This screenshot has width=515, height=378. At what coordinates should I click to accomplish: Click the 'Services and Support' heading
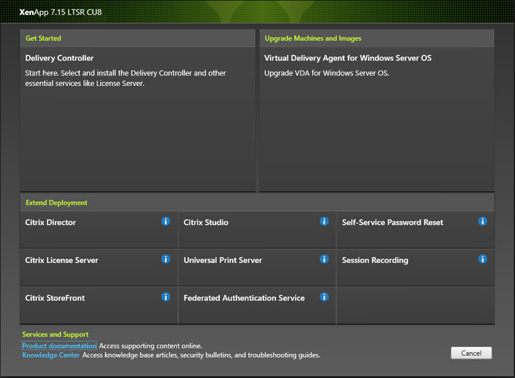pyautogui.click(x=55, y=334)
